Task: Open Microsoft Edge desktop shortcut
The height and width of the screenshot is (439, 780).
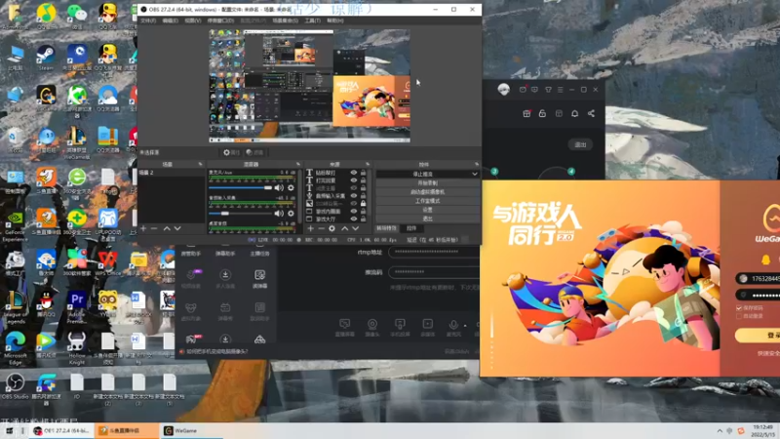Action: coord(15,346)
